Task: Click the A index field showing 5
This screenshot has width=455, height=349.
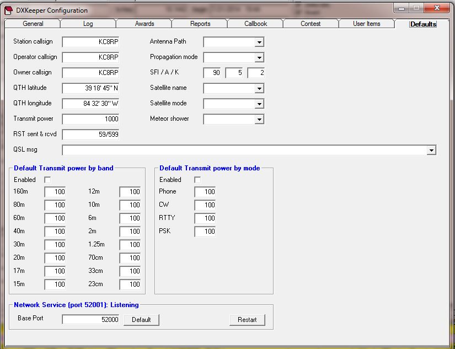Action: 234,73
